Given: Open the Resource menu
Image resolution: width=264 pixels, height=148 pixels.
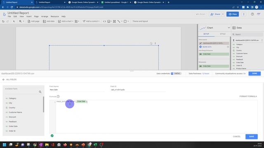Looking at the screenshot, I should point(55,16).
